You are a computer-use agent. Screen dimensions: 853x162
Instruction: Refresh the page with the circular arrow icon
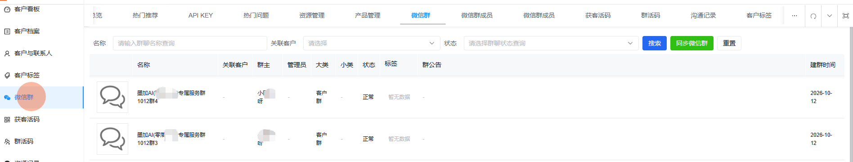813,16
